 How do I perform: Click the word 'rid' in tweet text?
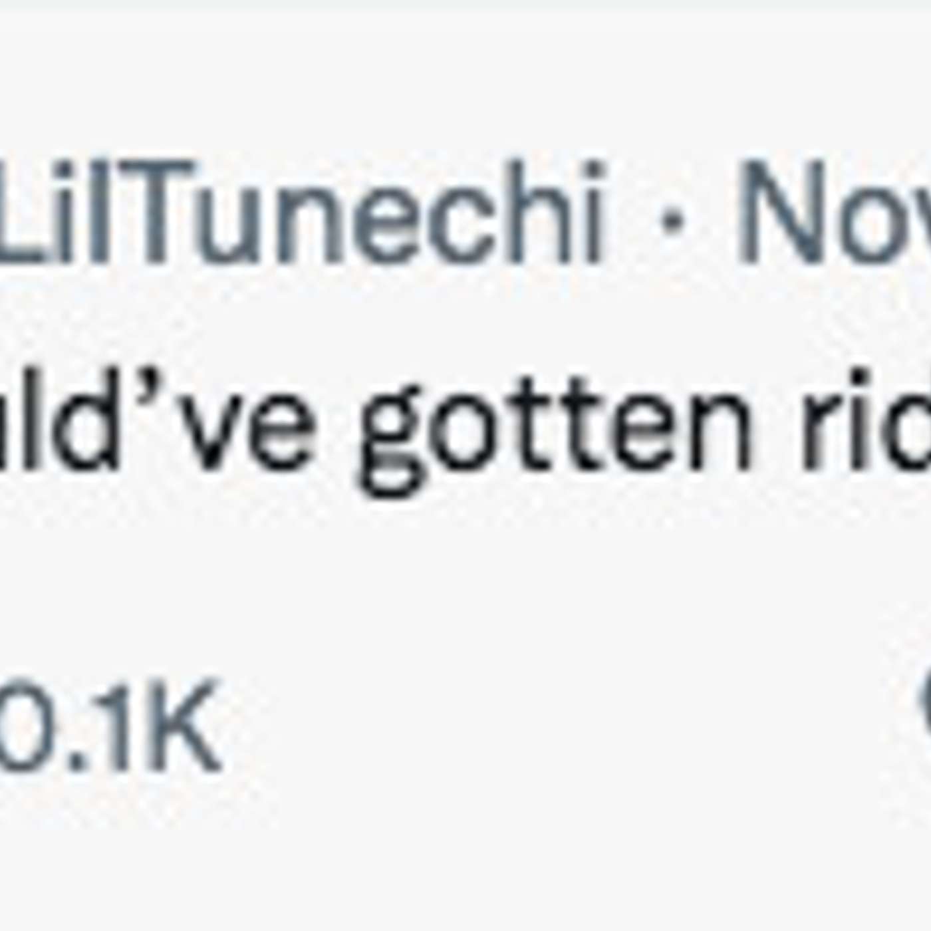(x=864, y=426)
